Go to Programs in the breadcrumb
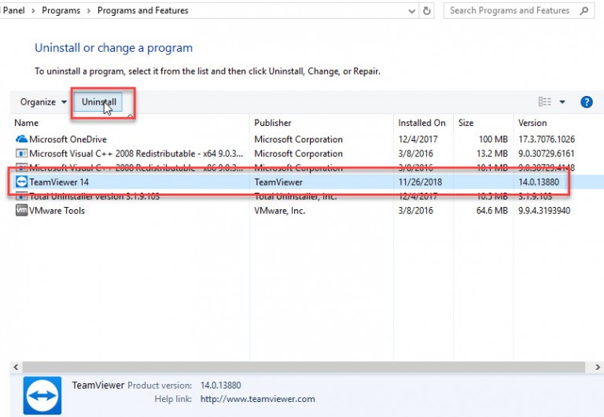The height and width of the screenshot is (417, 604). tap(61, 10)
